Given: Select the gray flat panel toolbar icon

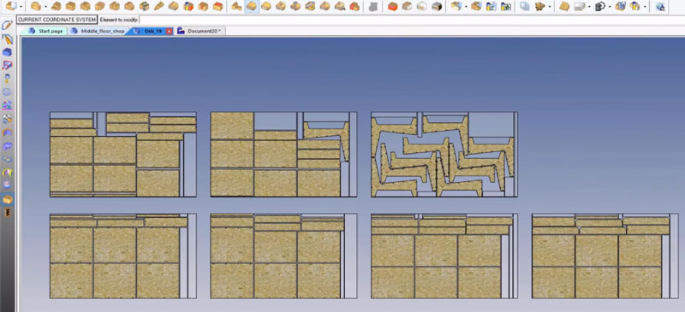Looking at the screenshot, I should pos(581,6).
